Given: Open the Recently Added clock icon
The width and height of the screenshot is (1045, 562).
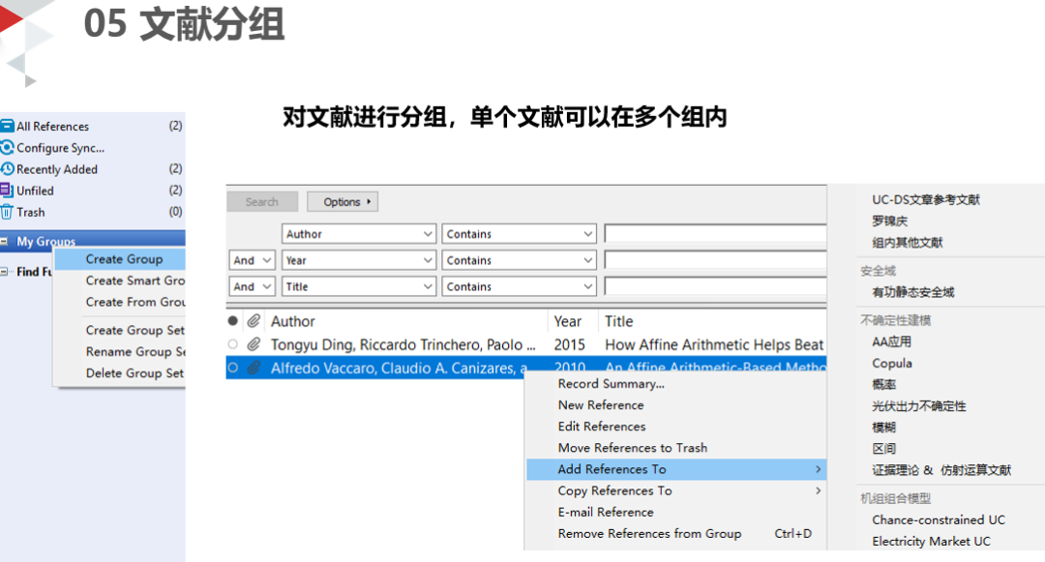Looking at the screenshot, I should pos(8,168).
